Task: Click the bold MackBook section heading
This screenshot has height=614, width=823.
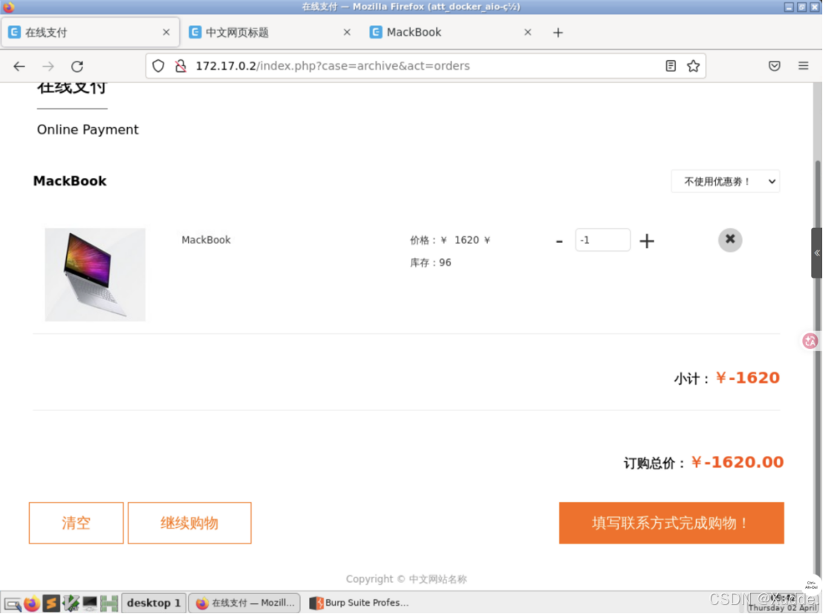Action: click(70, 181)
